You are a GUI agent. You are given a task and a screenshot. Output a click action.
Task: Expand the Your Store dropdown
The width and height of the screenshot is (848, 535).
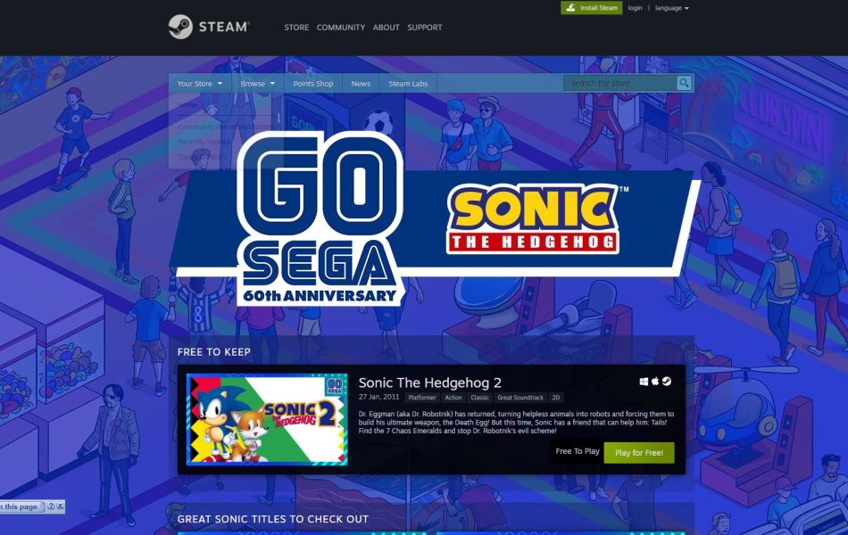200,83
